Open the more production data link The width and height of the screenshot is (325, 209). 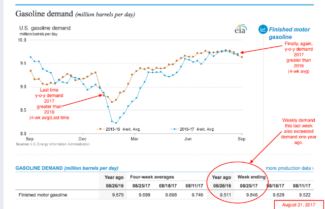point(289,168)
